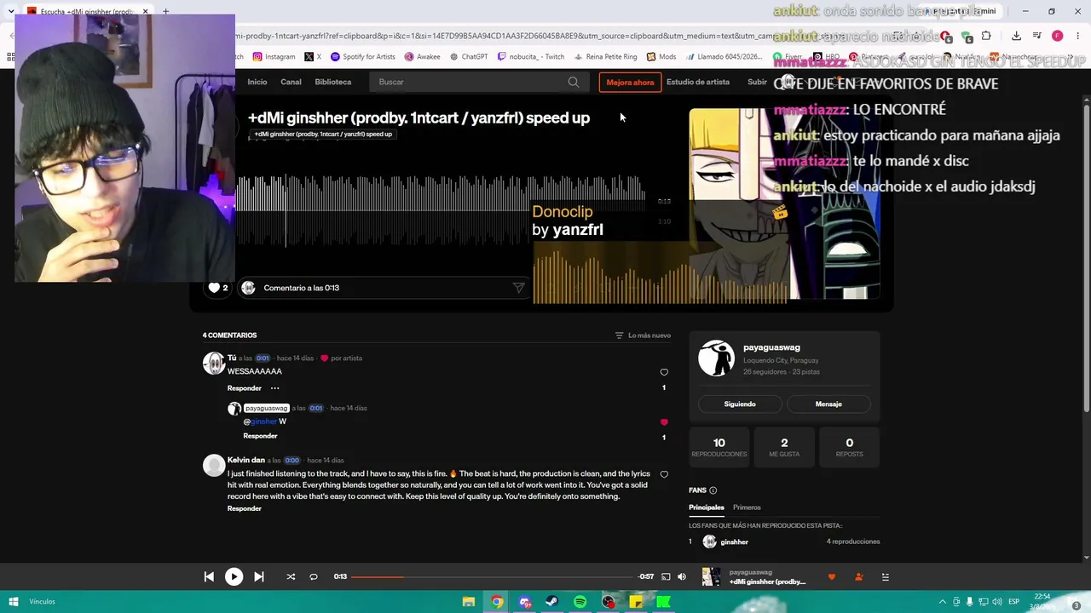Viewport: 1091px width, 613px height.
Task: Open the play queue list icon
Action: click(x=885, y=576)
